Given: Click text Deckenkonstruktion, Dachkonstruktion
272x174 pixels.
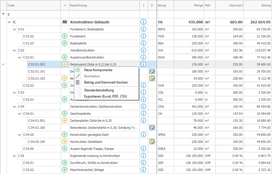Looking at the screenshot, I should coord(96,106).
